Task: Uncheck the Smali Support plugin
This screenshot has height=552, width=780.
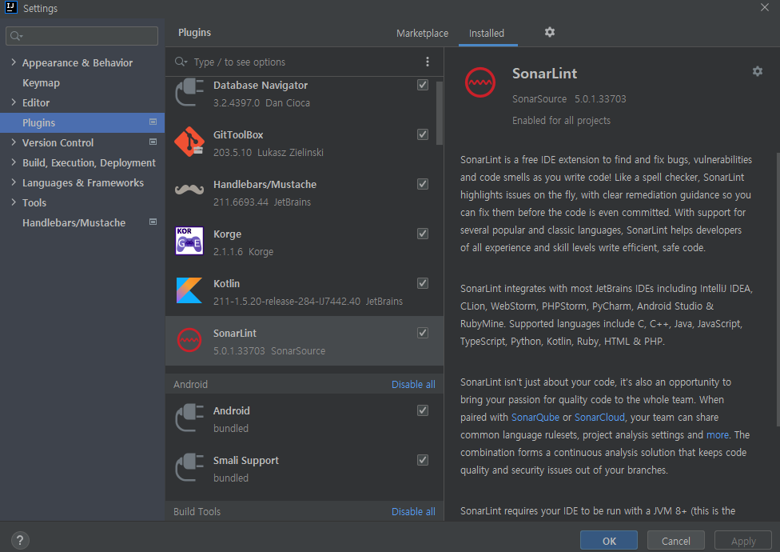Action: click(x=423, y=460)
